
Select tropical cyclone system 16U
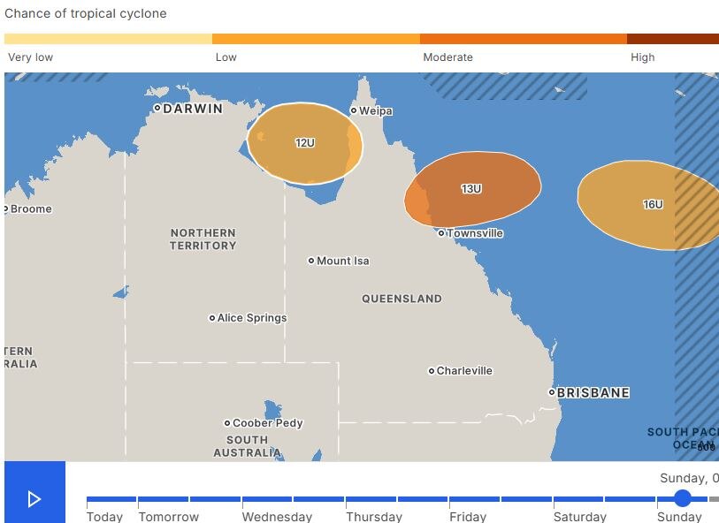click(x=653, y=203)
